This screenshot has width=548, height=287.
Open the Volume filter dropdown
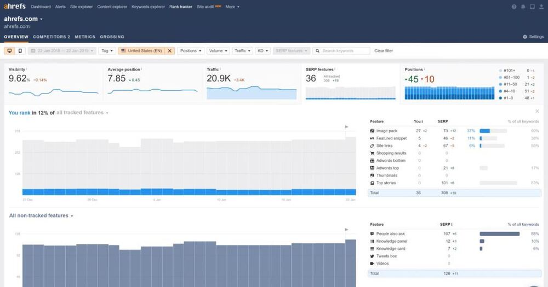[x=218, y=51]
